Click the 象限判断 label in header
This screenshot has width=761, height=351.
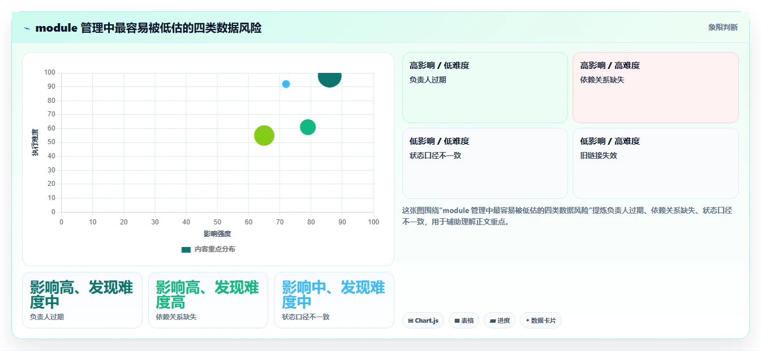pyautogui.click(x=723, y=27)
